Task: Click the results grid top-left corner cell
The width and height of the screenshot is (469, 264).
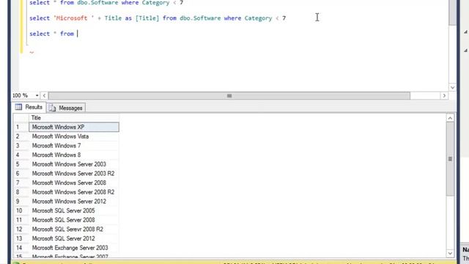Action: tap(21, 118)
